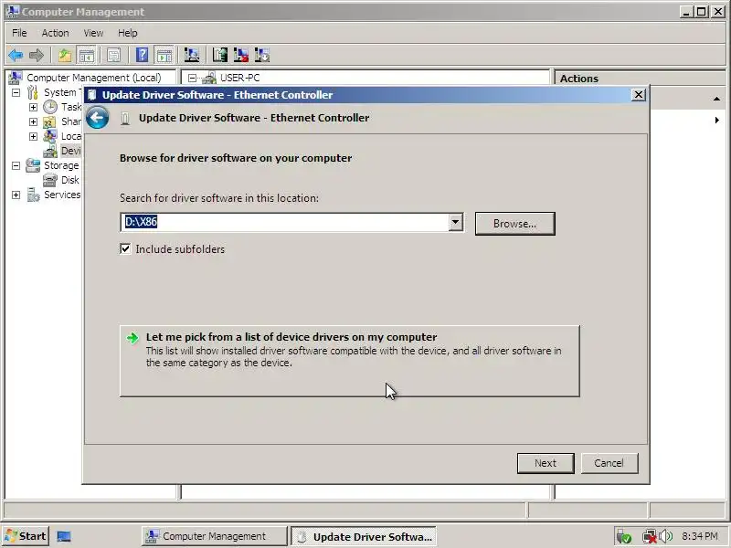Click the Storage icon in tree
The height and width of the screenshot is (548, 731).
point(33,165)
